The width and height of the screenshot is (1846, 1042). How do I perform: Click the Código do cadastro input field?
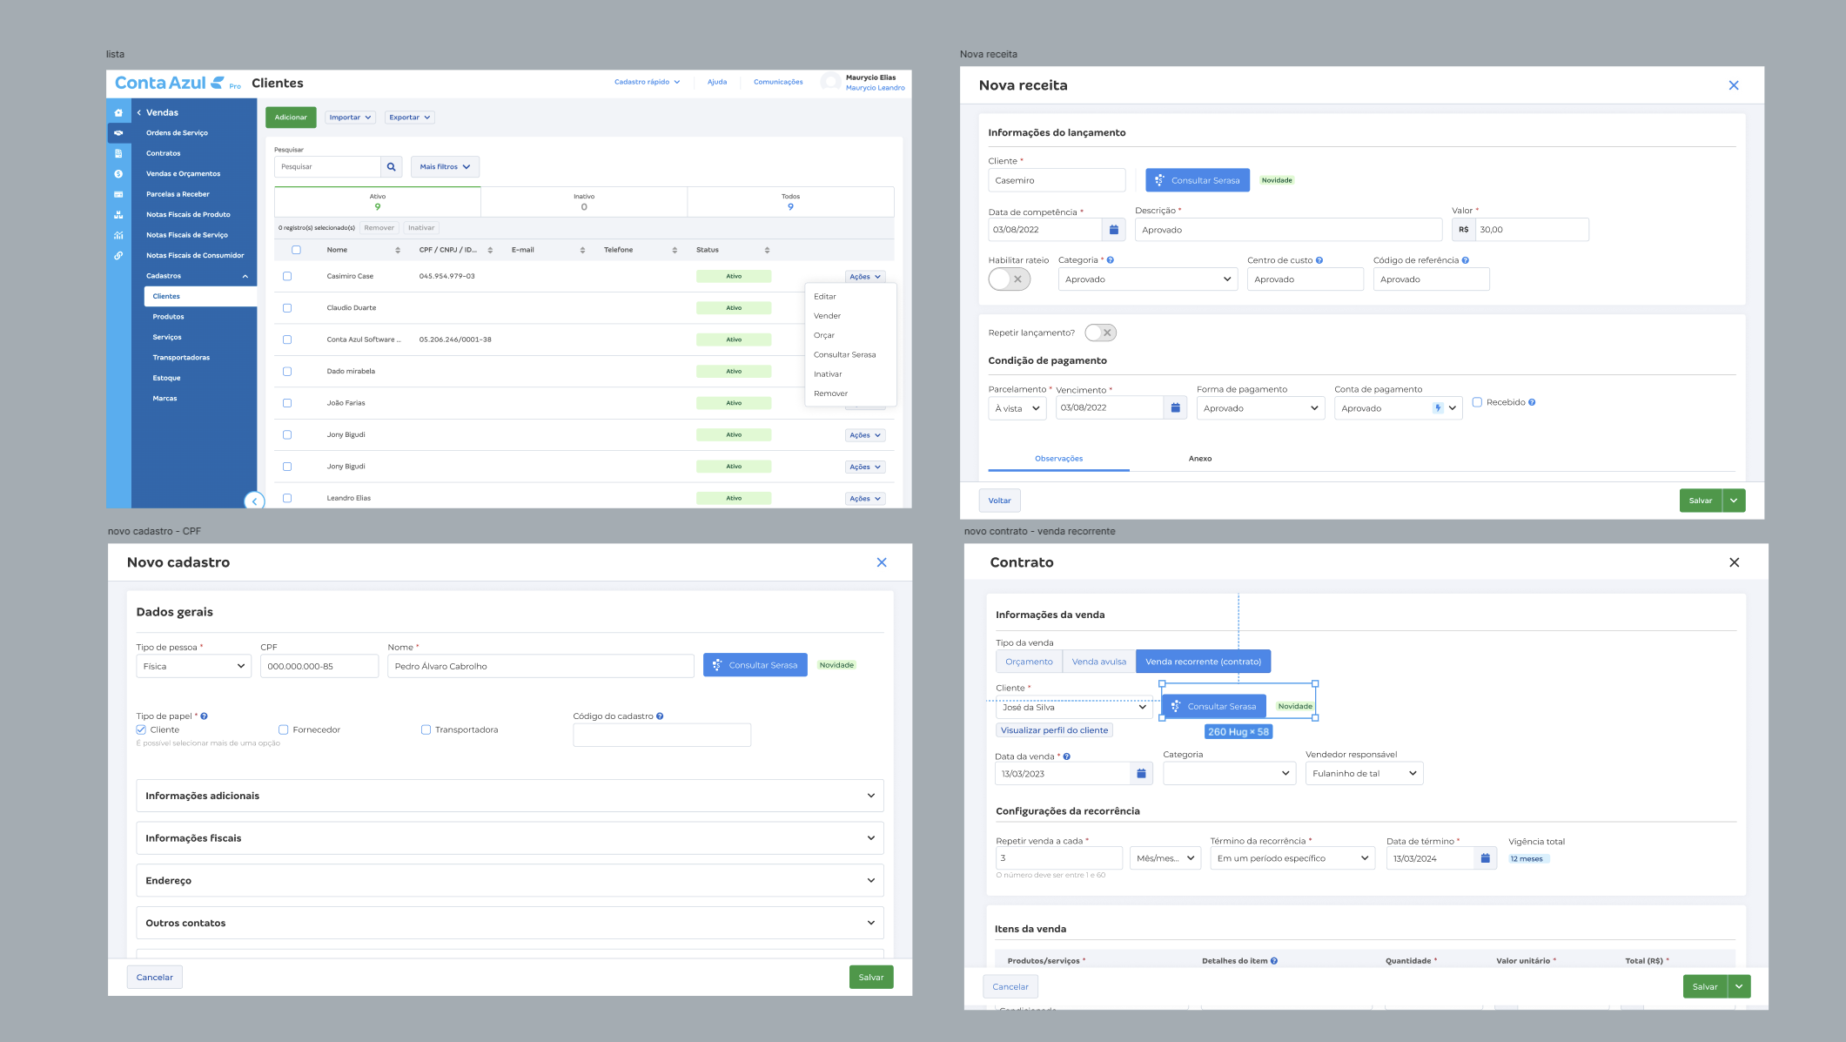click(662, 735)
